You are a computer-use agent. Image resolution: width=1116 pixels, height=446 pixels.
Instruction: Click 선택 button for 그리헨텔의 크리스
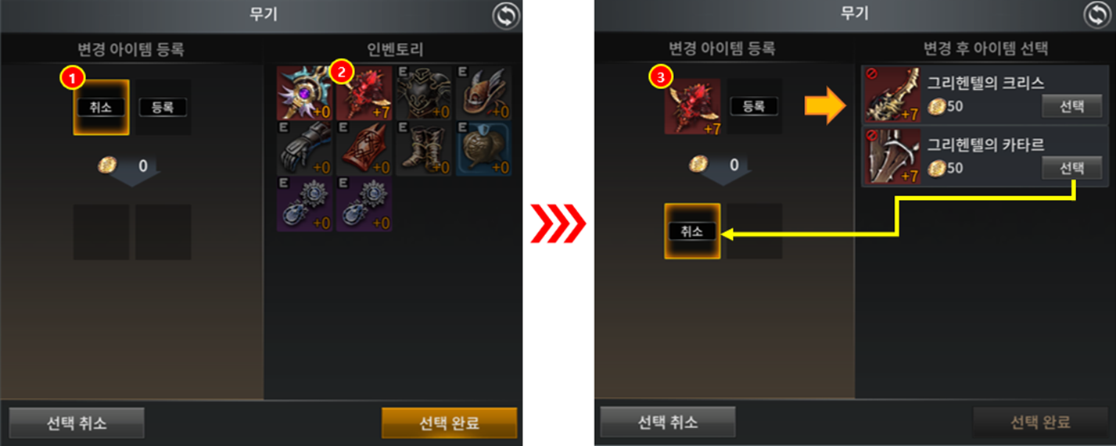tap(1071, 106)
